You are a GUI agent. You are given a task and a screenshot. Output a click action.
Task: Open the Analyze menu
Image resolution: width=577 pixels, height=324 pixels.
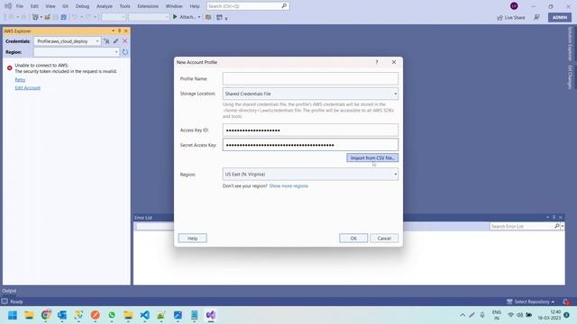pyautogui.click(x=105, y=6)
